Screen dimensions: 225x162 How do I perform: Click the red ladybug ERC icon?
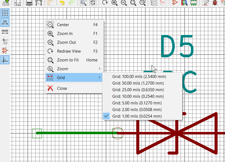pyautogui.click(x=215, y=3)
